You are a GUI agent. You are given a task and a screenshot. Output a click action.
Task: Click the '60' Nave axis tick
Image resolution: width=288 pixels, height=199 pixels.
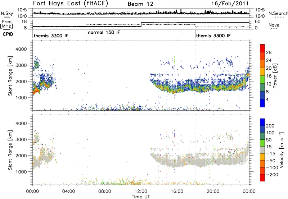coord(257,22)
